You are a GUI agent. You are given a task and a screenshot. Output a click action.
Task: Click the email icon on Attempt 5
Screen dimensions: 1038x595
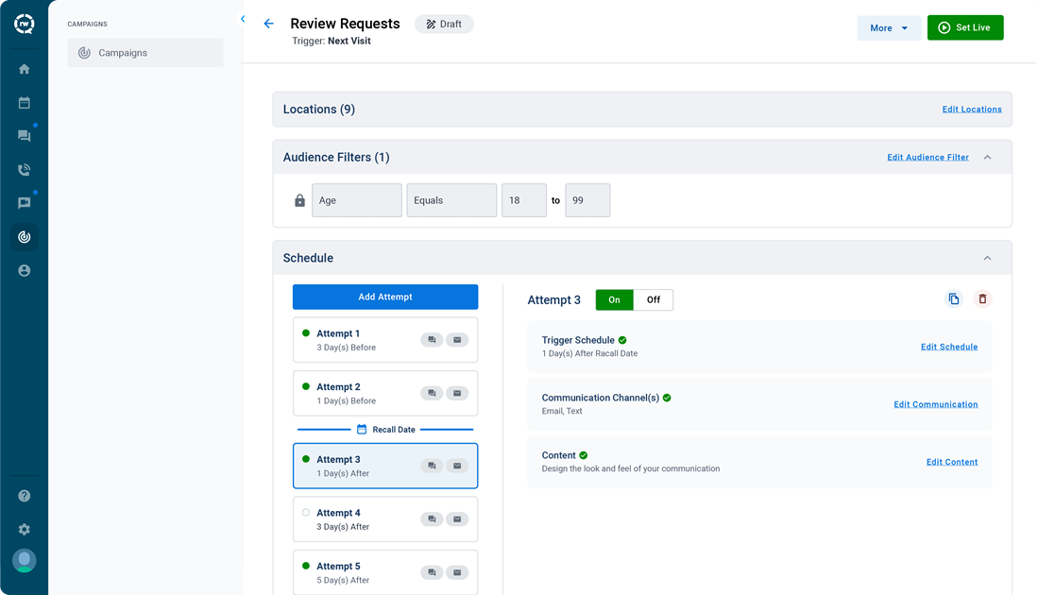click(x=457, y=572)
